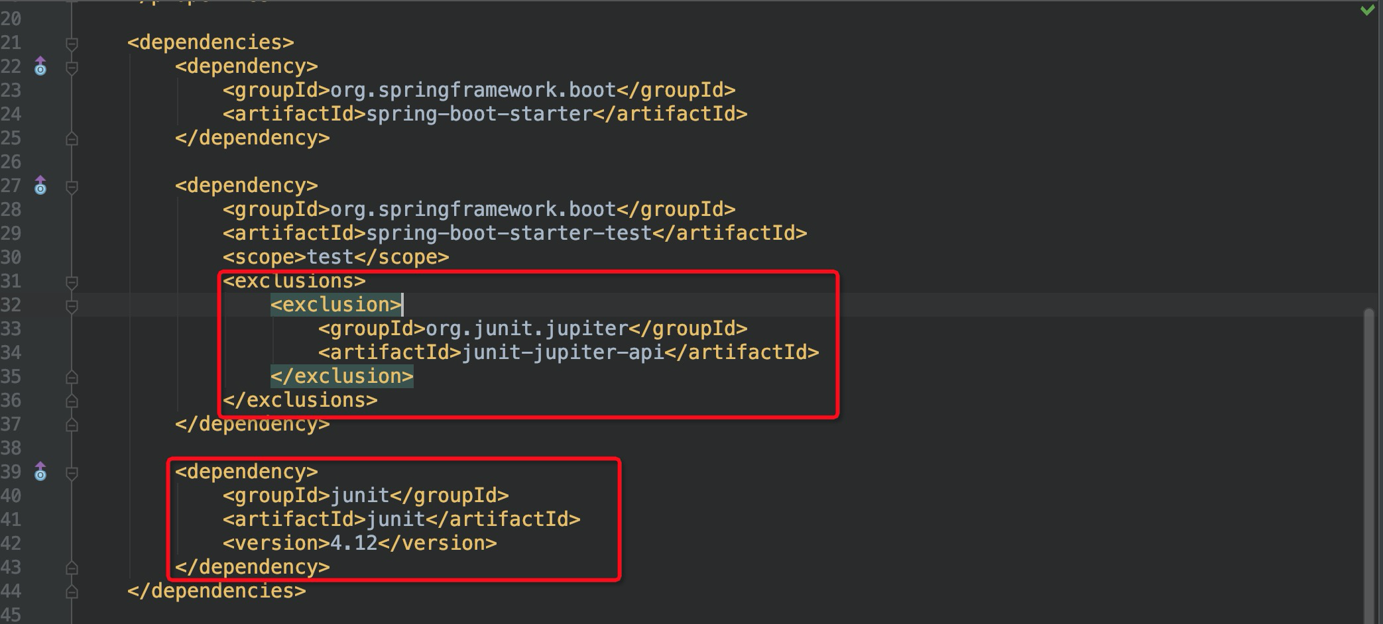The image size is (1383, 624).
Task: Click the highlighted <exclusion> opening tag
Action: [x=336, y=305]
